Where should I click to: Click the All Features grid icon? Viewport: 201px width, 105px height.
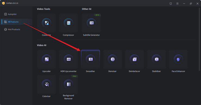pos(5,22)
